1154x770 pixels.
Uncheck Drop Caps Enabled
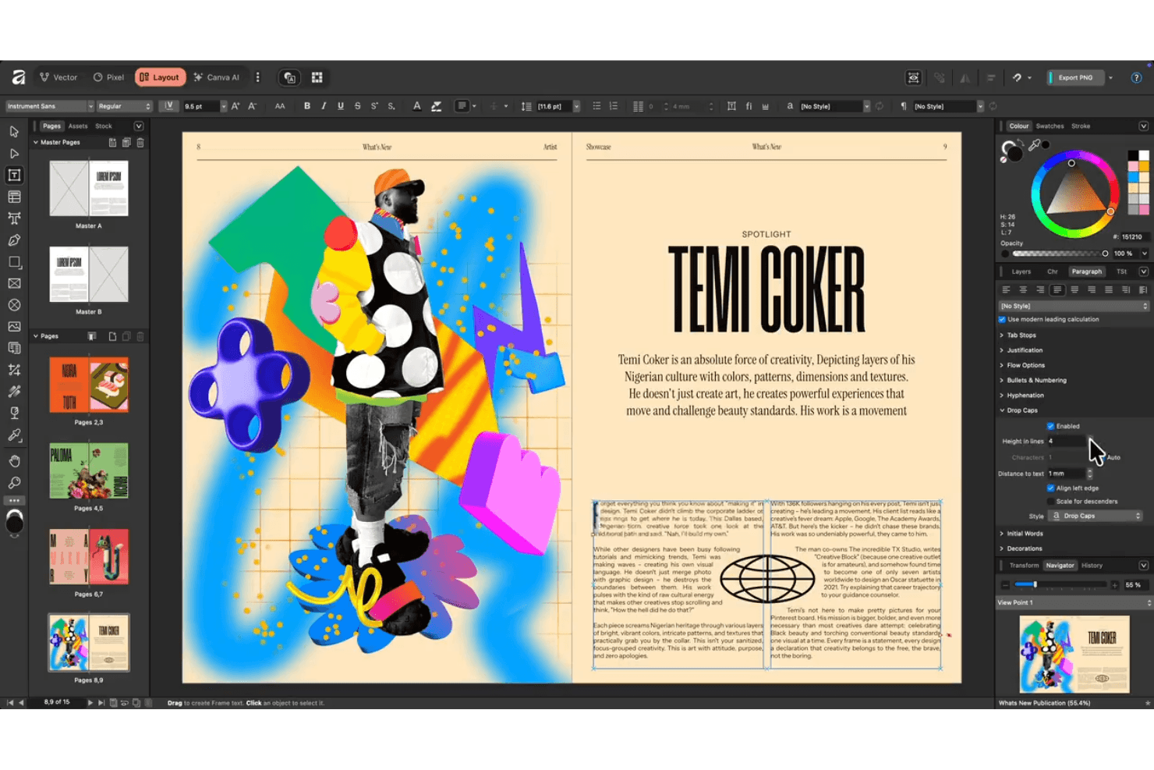click(x=1050, y=426)
